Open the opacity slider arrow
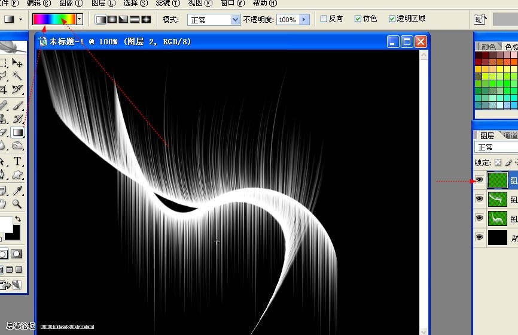The width and height of the screenshot is (518, 335). [x=304, y=20]
